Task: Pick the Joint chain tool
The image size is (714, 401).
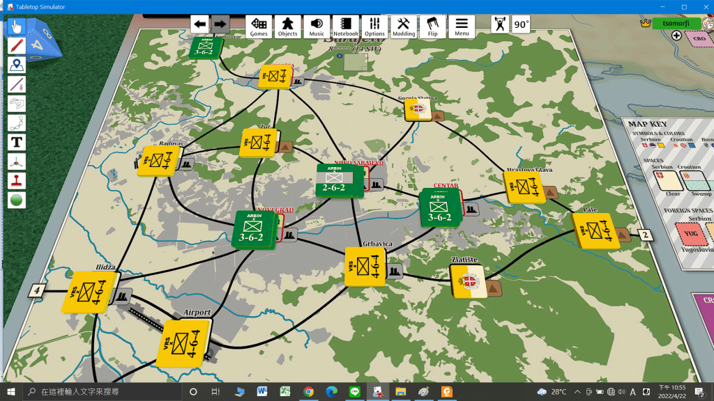Action: (x=17, y=123)
